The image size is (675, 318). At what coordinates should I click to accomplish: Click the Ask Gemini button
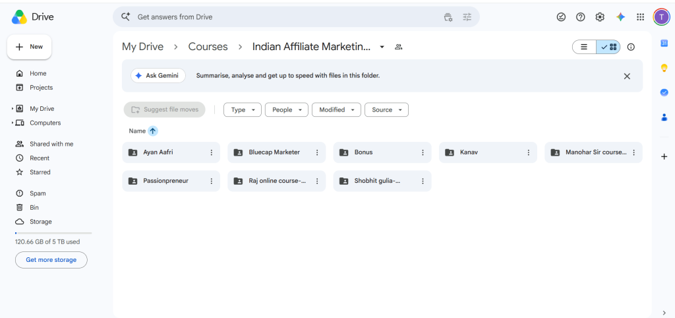coord(158,75)
